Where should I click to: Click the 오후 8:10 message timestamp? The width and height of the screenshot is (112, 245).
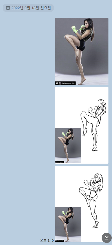(x=47, y=240)
